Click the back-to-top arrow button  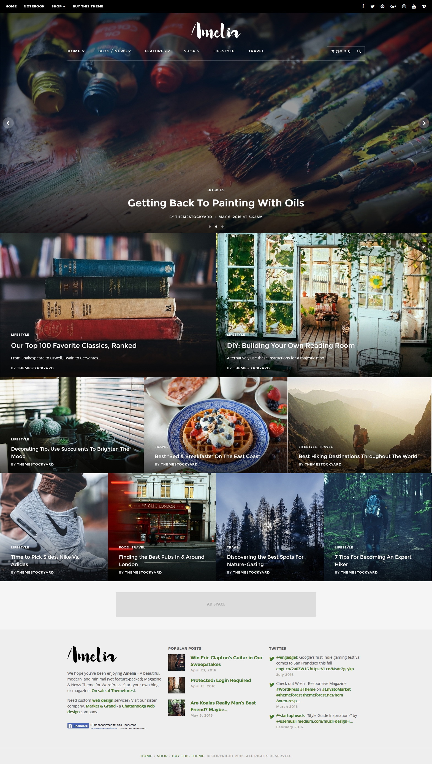coord(423,247)
